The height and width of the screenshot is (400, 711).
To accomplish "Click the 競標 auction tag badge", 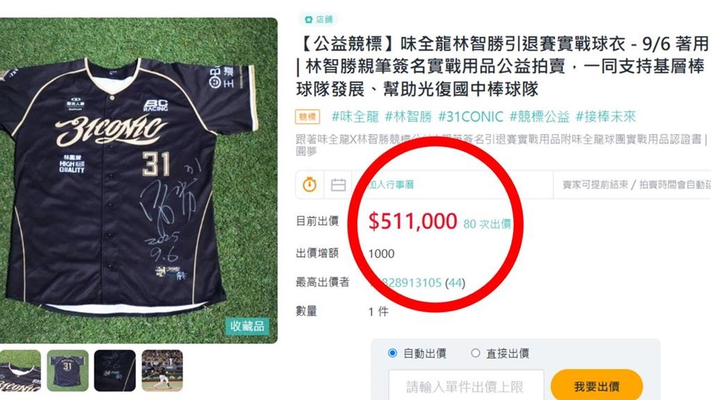I will click(308, 117).
